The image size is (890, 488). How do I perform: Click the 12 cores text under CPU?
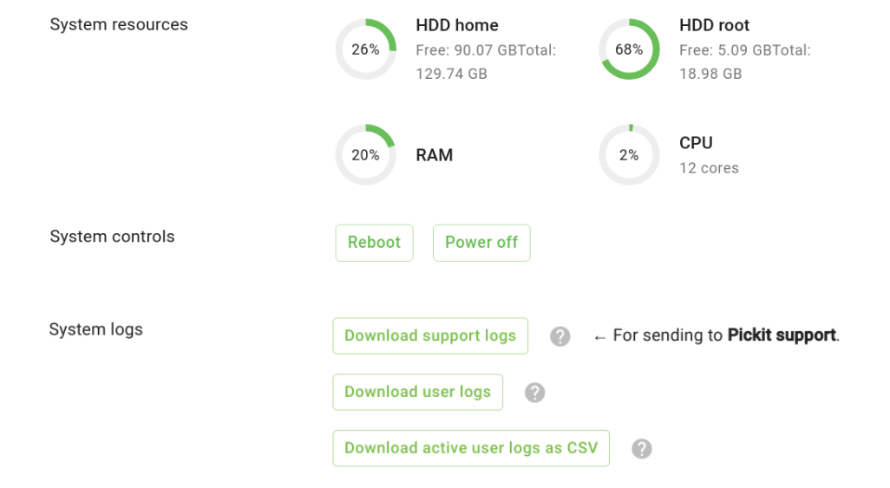(709, 168)
